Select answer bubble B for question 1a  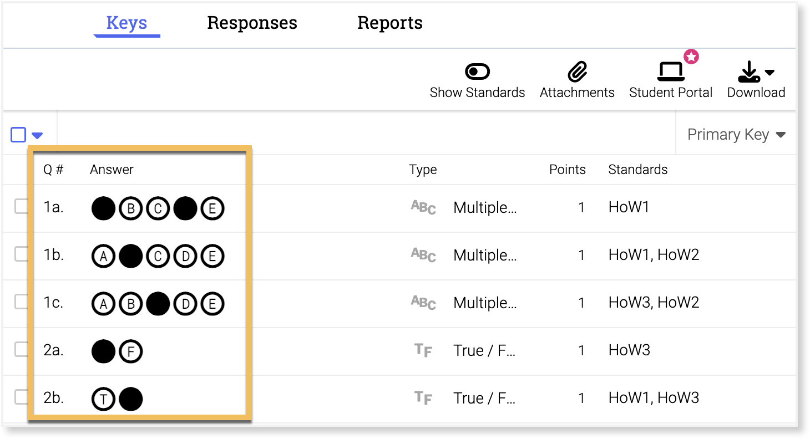click(x=131, y=208)
